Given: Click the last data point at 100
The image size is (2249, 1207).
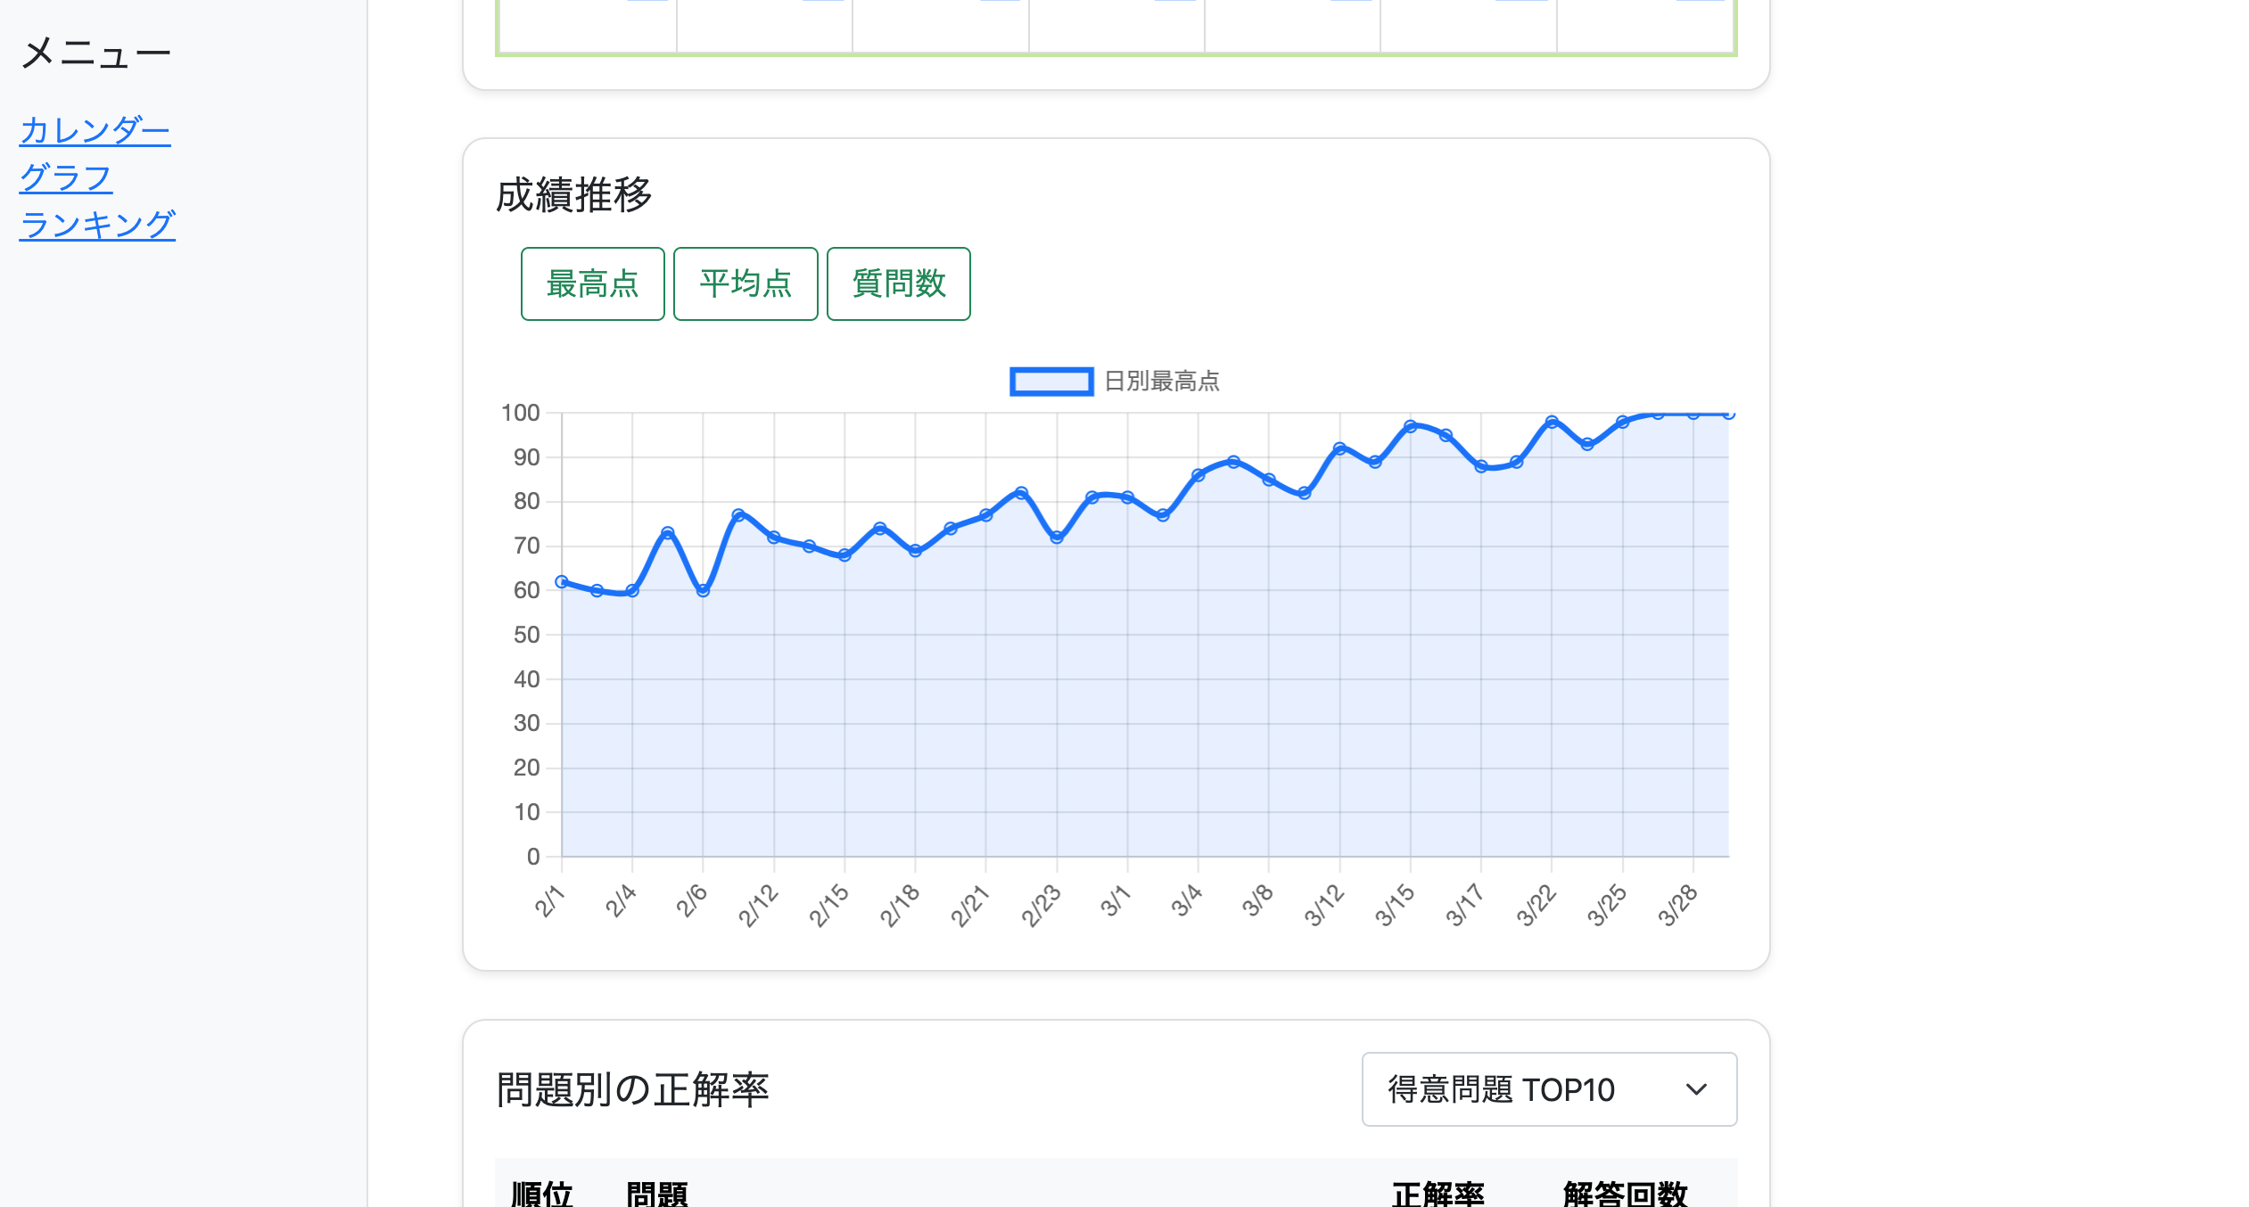Looking at the screenshot, I should tap(1728, 414).
